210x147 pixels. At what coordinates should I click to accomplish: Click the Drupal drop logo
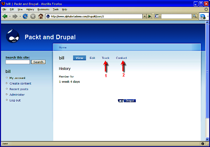pyautogui.click(x=13, y=36)
